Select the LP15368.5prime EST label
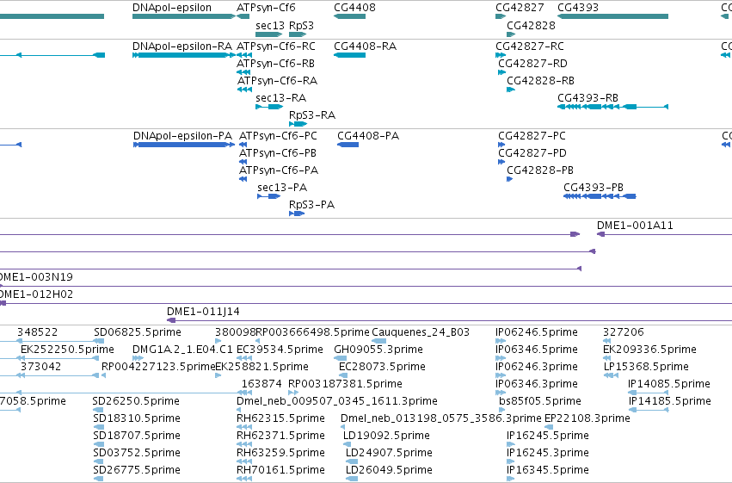The width and height of the screenshot is (732, 483). 646,367
